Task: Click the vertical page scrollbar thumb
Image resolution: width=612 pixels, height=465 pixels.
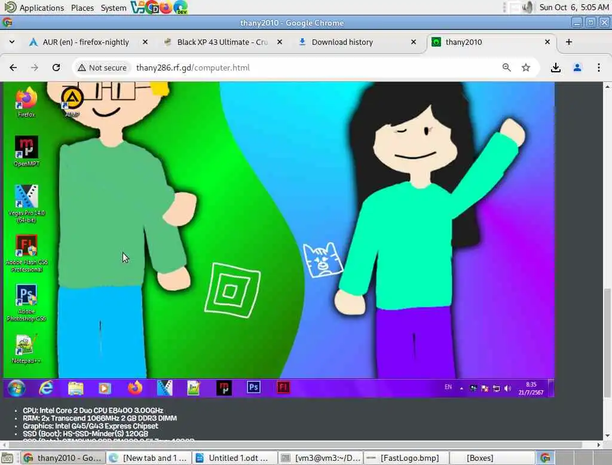Action: tap(607, 343)
